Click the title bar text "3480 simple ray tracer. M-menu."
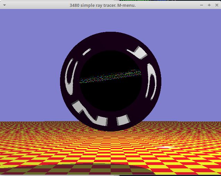 (103, 6)
